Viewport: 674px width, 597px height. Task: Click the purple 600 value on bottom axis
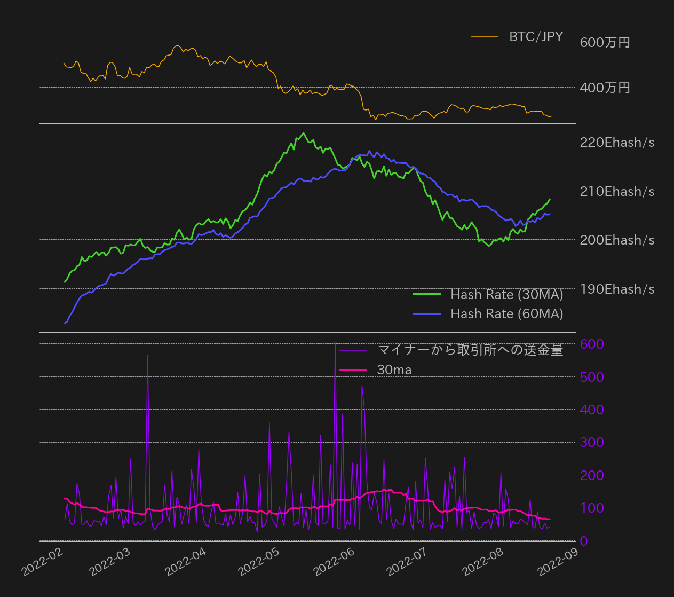(x=593, y=344)
